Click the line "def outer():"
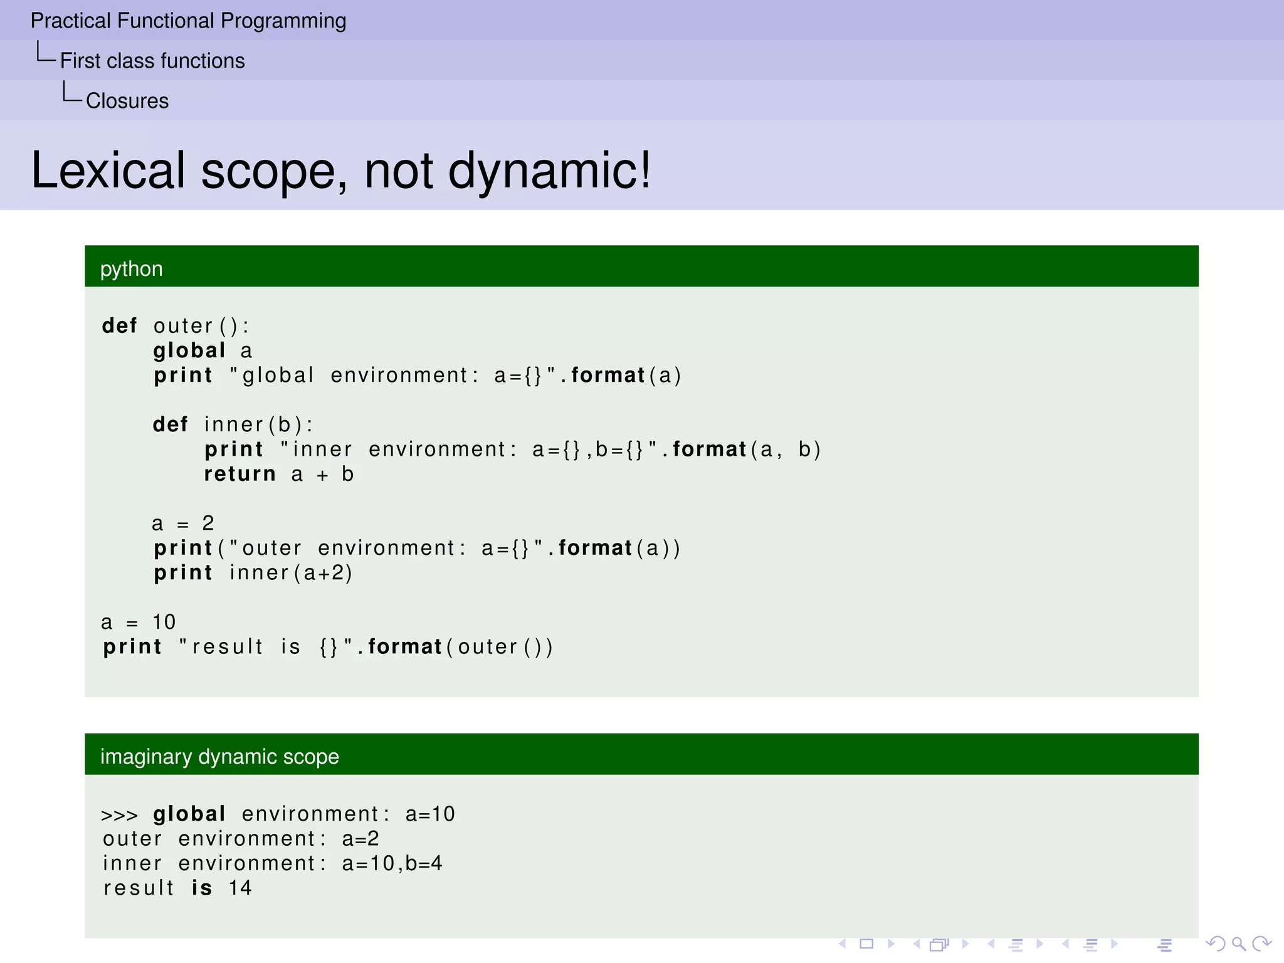The image size is (1284, 963). click(176, 326)
